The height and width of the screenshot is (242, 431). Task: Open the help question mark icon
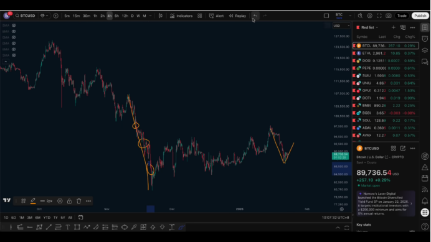425,226
